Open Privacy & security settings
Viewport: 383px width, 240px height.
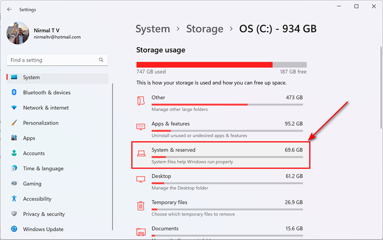(58, 214)
